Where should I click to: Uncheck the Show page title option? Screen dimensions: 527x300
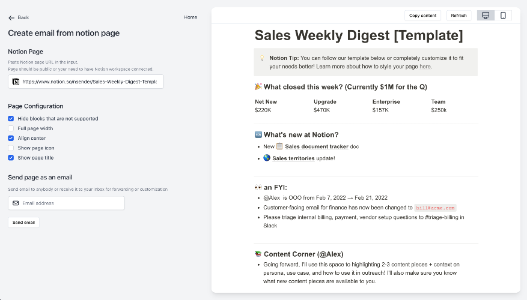11,158
